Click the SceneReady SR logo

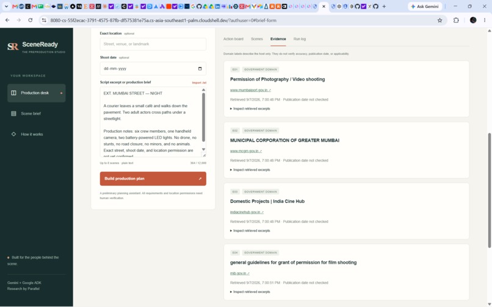[13, 47]
